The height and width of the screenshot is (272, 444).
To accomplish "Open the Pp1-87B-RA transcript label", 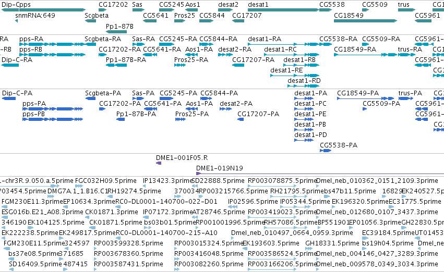I will [x=126, y=60].
